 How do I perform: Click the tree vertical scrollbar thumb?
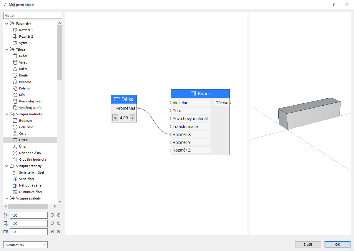click(59, 53)
